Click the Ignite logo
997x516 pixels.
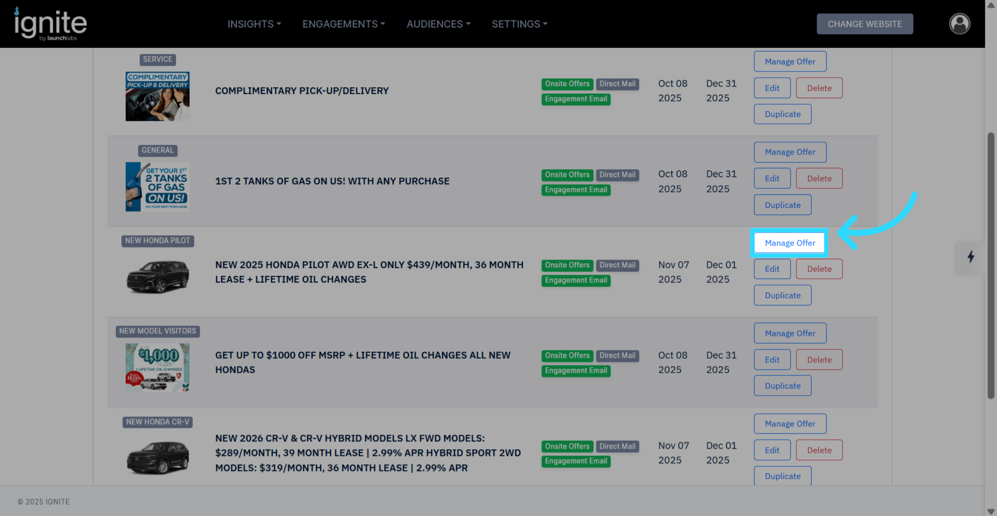pyautogui.click(x=50, y=24)
